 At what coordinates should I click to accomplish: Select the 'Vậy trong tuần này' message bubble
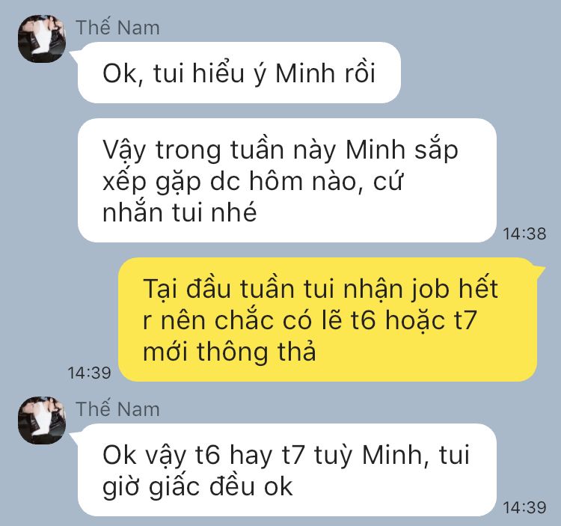pos(287,180)
